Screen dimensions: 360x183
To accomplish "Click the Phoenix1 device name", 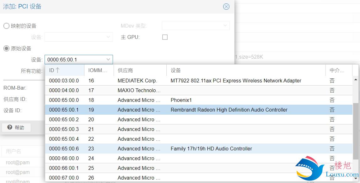I will pyautogui.click(x=181, y=100).
